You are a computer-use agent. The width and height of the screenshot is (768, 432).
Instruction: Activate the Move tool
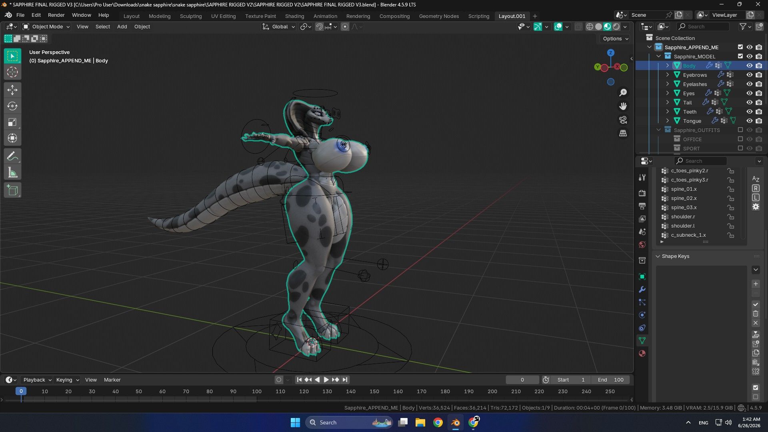point(12,90)
